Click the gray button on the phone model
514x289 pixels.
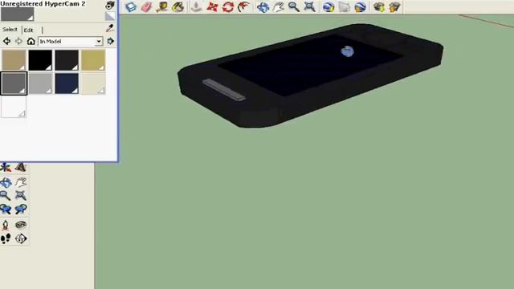click(224, 90)
